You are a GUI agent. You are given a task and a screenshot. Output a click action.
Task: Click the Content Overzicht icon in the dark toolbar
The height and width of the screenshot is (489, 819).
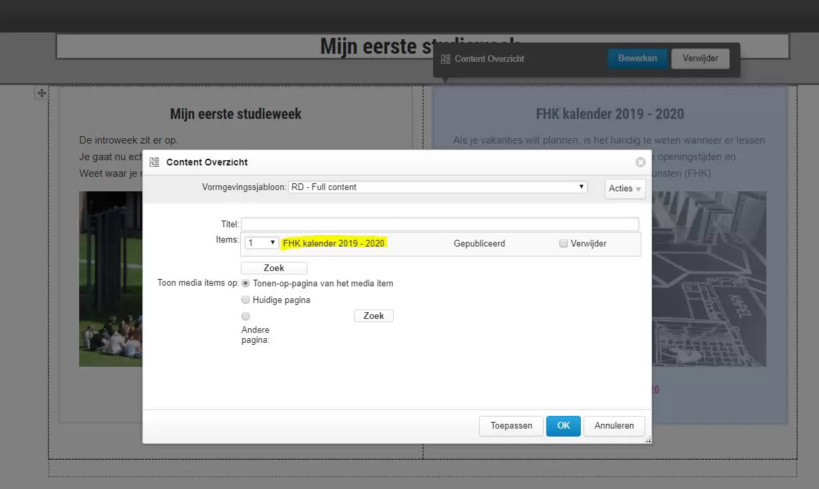coord(446,59)
